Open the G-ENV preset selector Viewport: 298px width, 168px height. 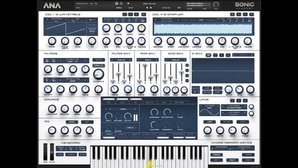243,55
